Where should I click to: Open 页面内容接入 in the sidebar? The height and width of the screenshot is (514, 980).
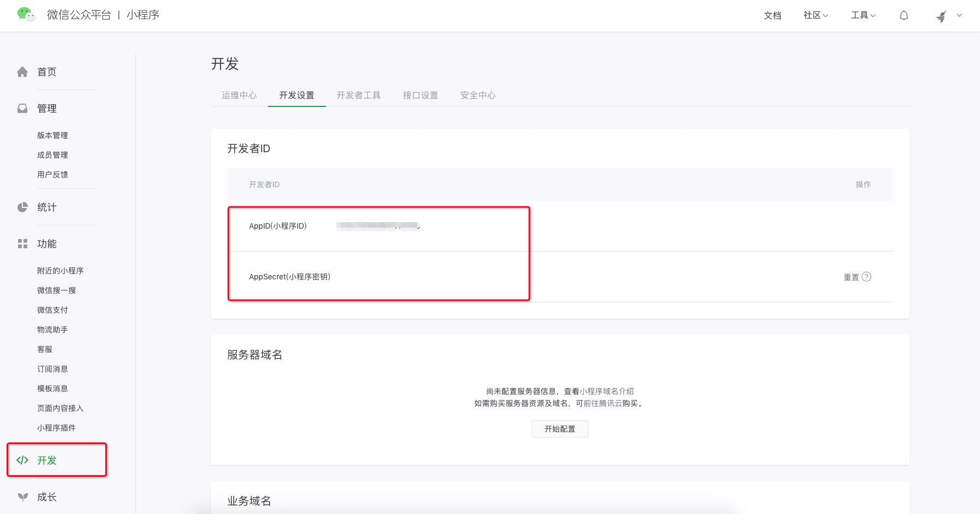tap(60, 408)
